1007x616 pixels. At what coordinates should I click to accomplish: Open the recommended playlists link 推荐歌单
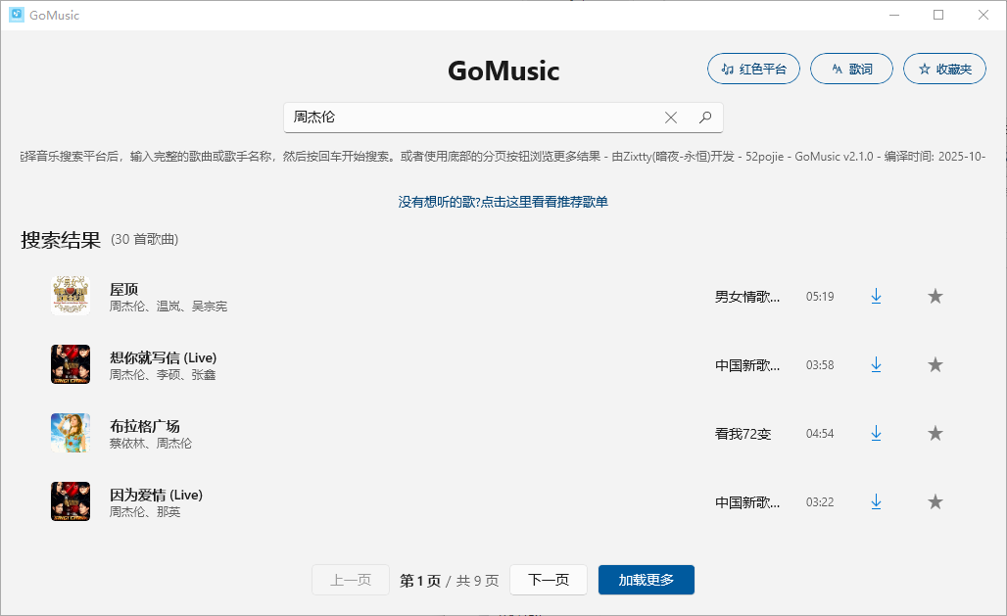503,201
